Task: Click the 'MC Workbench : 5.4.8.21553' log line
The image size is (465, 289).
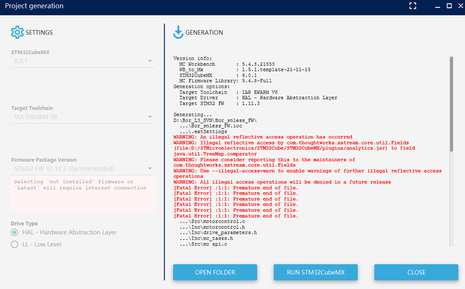Action: coord(227,64)
